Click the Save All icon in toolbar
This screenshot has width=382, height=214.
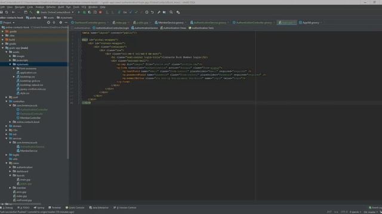pos(1,12)
